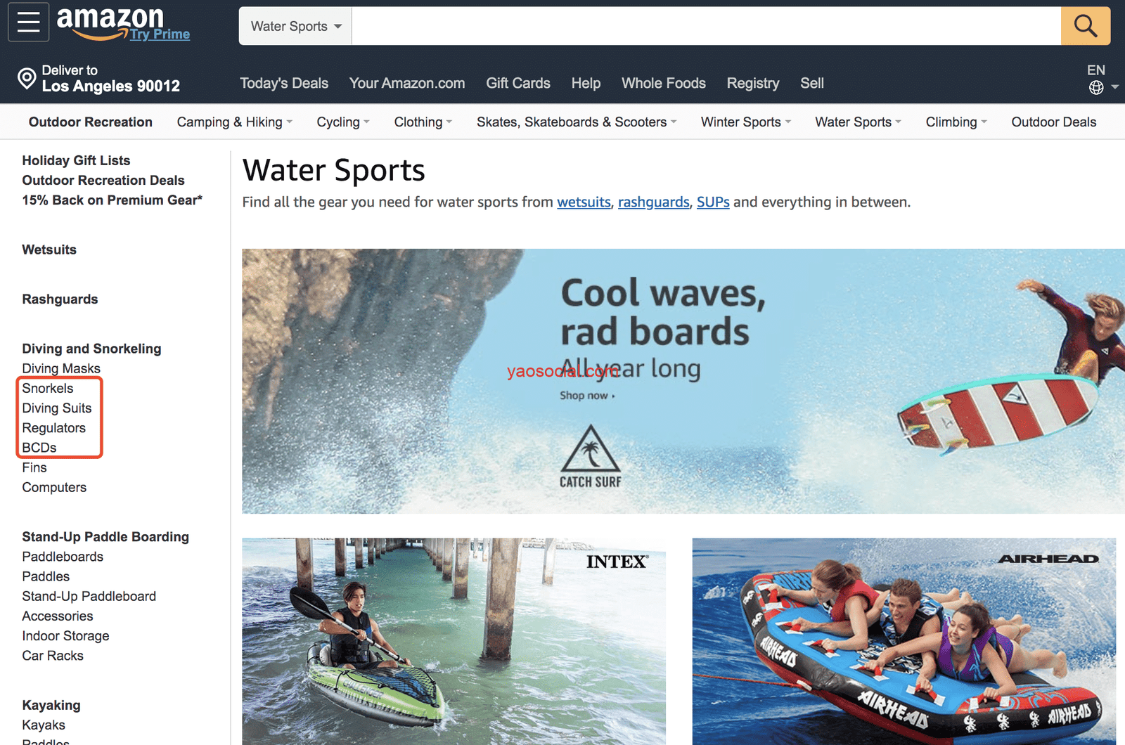Image resolution: width=1125 pixels, height=745 pixels.
Task: Click the magnifying glass search button
Action: (x=1086, y=26)
